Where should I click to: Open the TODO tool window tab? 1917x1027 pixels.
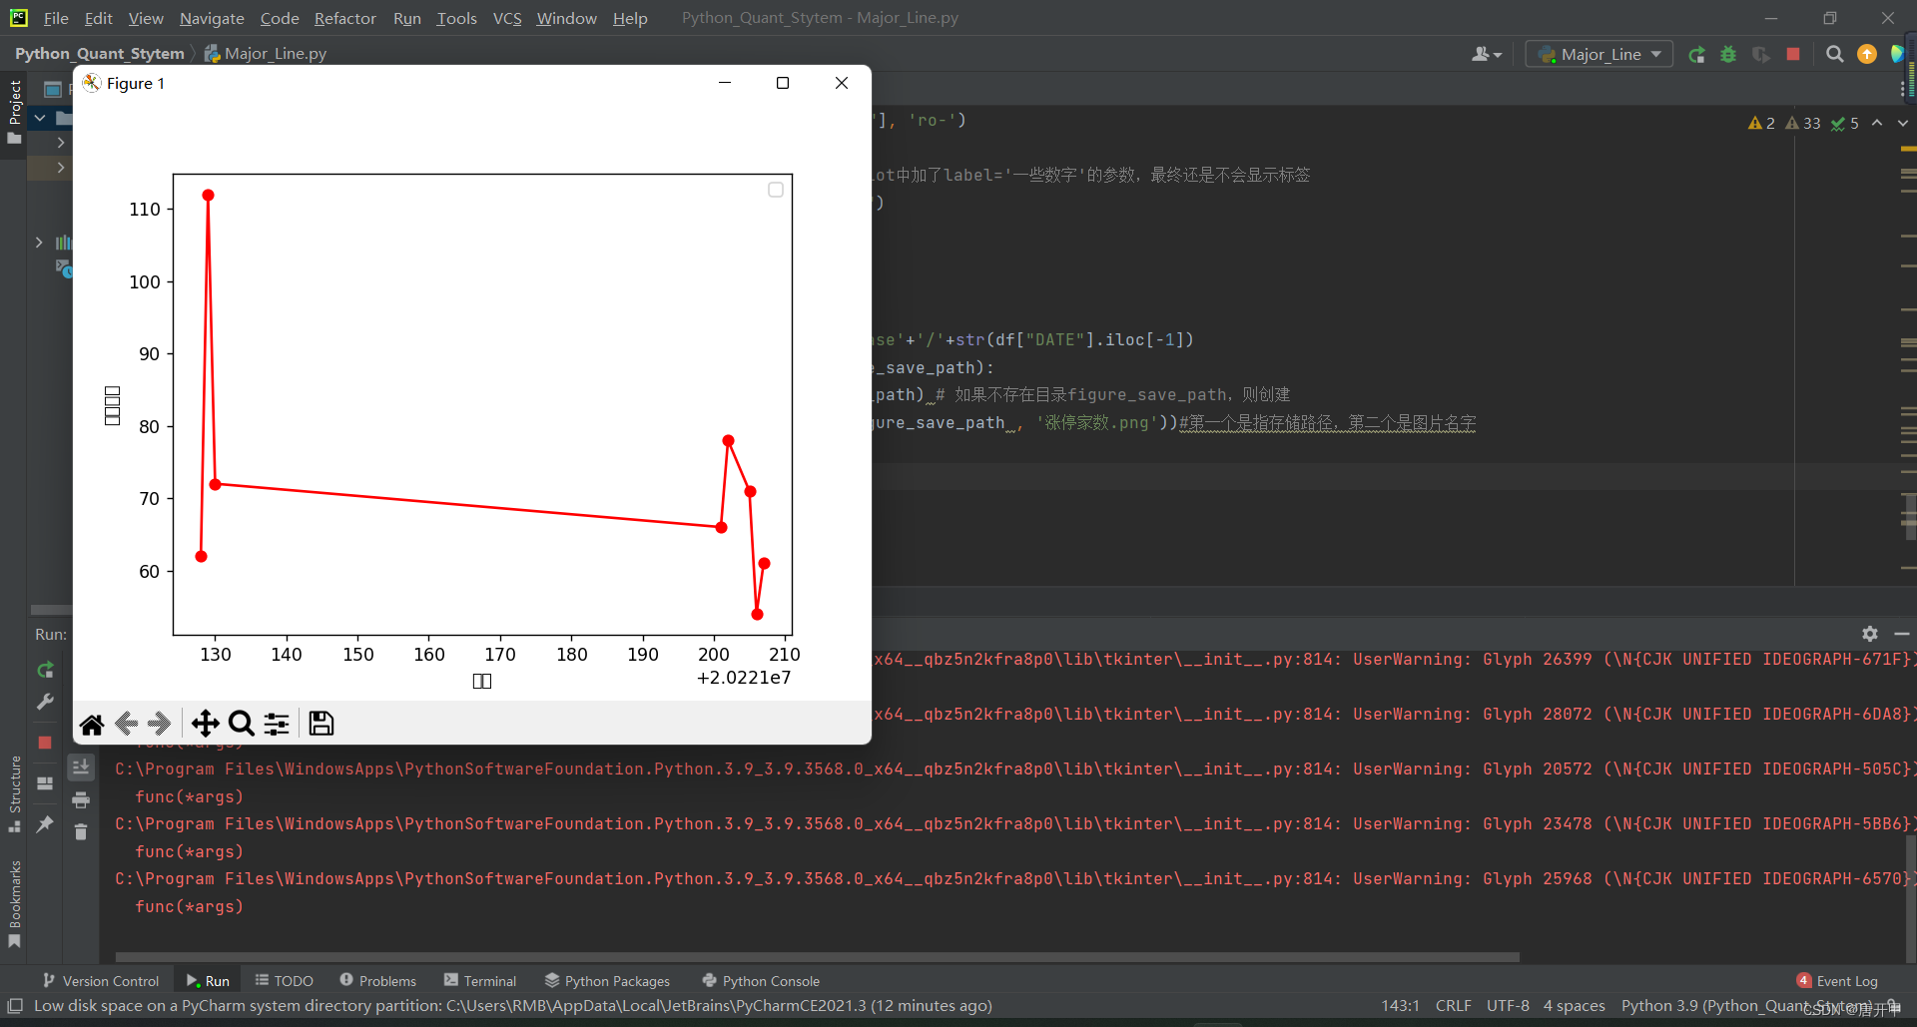284,980
